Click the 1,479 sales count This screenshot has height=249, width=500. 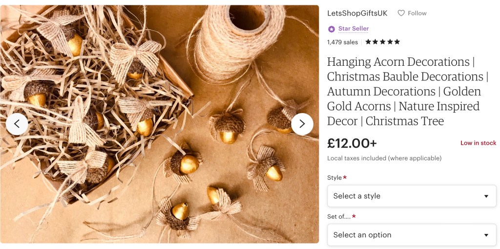342,42
